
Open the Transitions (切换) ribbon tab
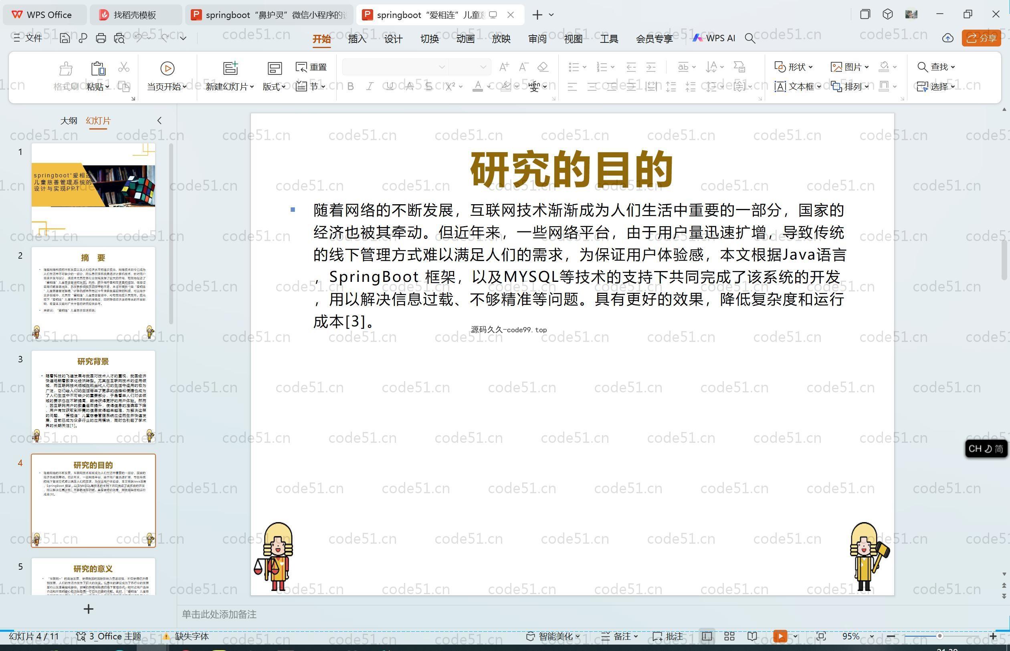(x=430, y=38)
